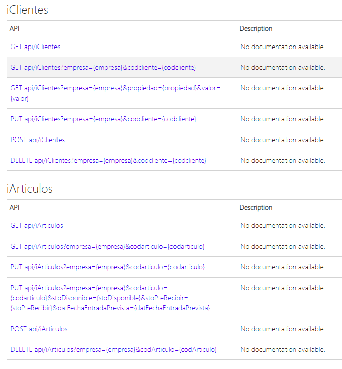Select the DELETE api/iArticulos endpoint link
This screenshot has width=342, height=369.
tap(113, 349)
